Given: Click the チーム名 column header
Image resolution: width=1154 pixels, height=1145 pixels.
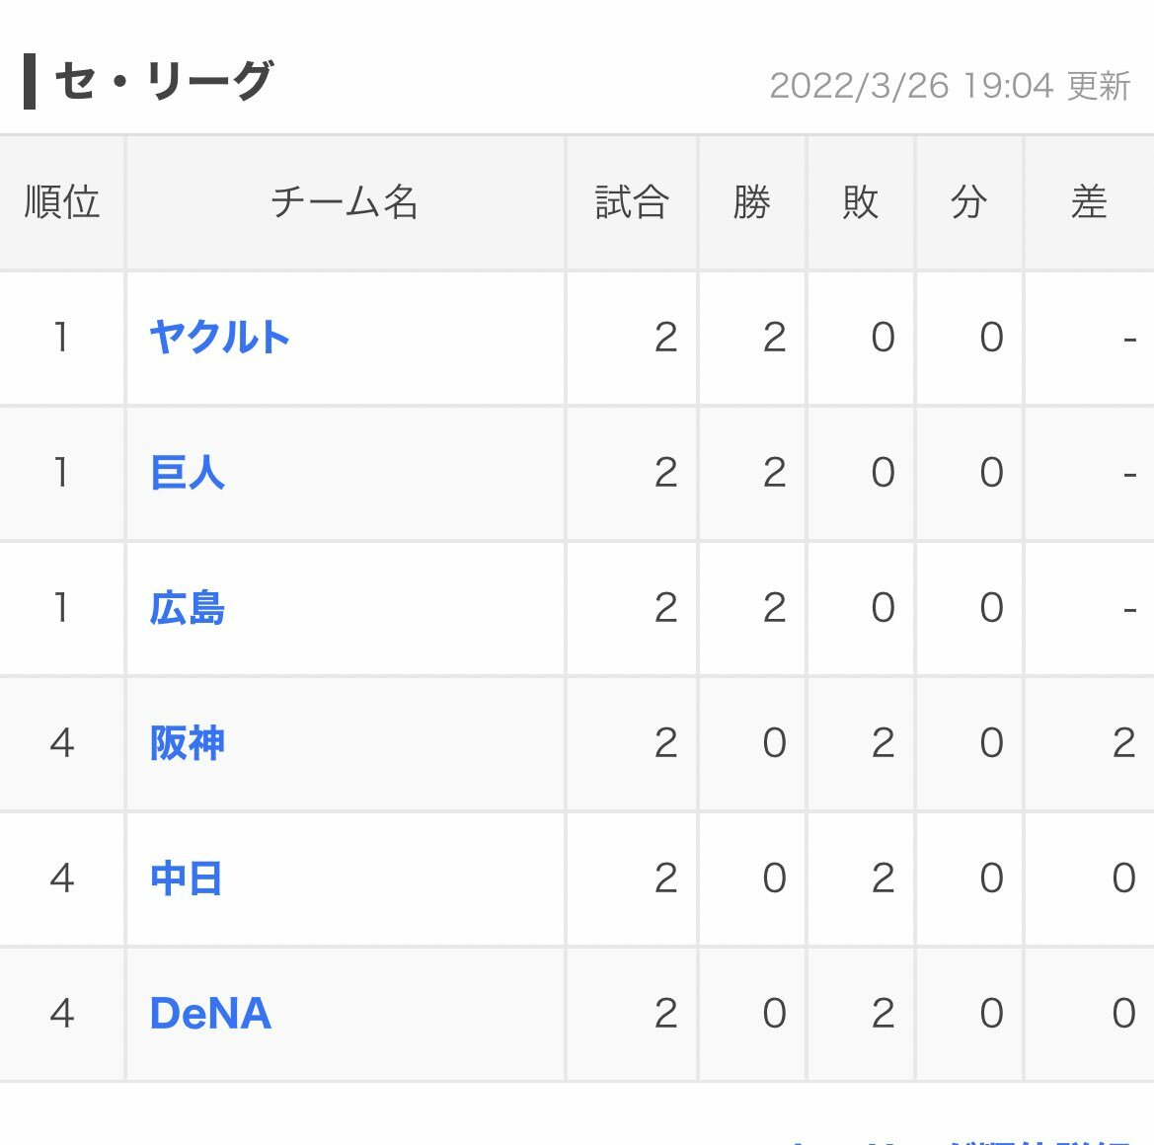Looking at the screenshot, I should point(346,202).
